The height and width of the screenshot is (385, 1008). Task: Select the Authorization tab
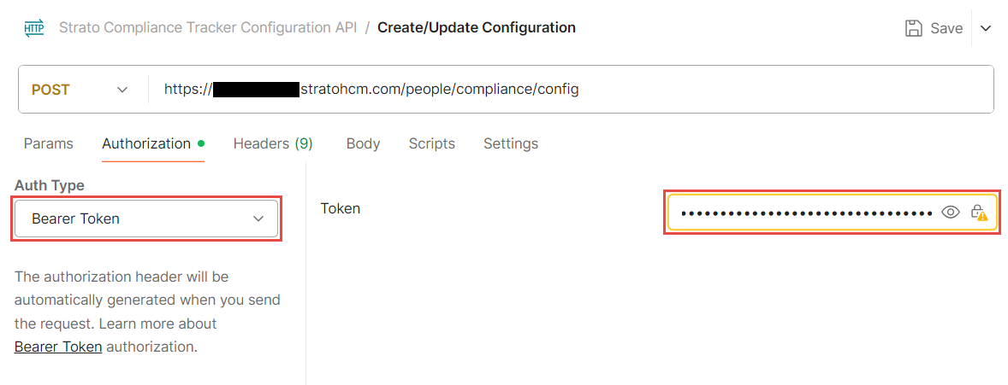pyautogui.click(x=146, y=143)
